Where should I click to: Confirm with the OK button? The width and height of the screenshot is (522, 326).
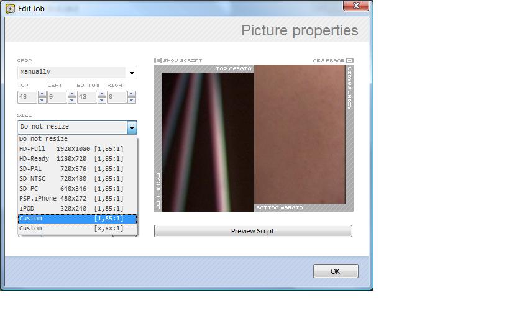[x=336, y=271]
